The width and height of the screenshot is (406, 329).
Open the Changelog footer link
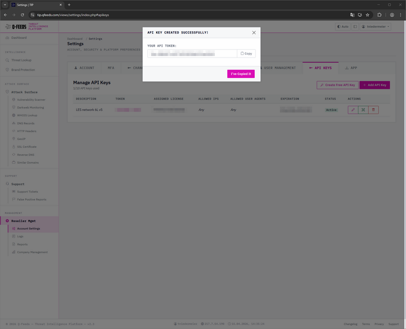[x=350, y=324]
